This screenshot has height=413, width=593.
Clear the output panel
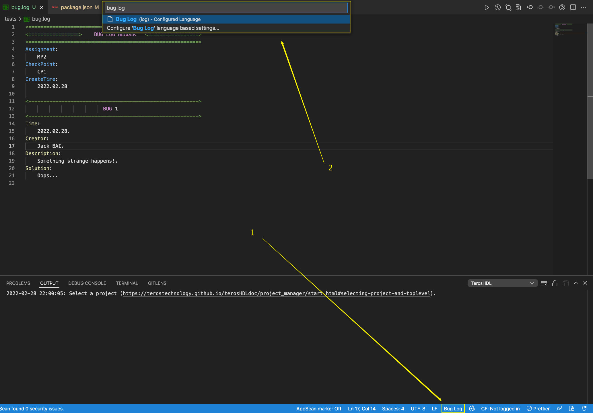click(544, 283)
